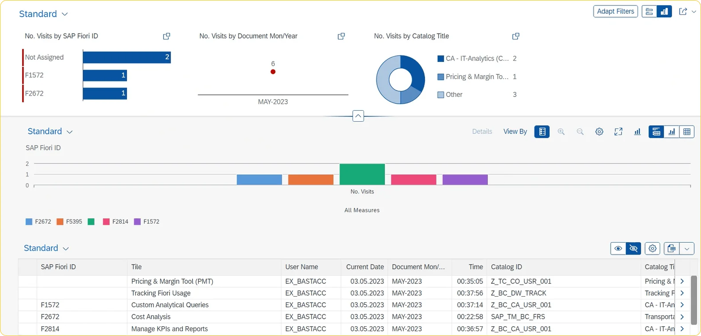This screenshot has height=336, width=701.
Task: Click the View By button
Action: 515,131
